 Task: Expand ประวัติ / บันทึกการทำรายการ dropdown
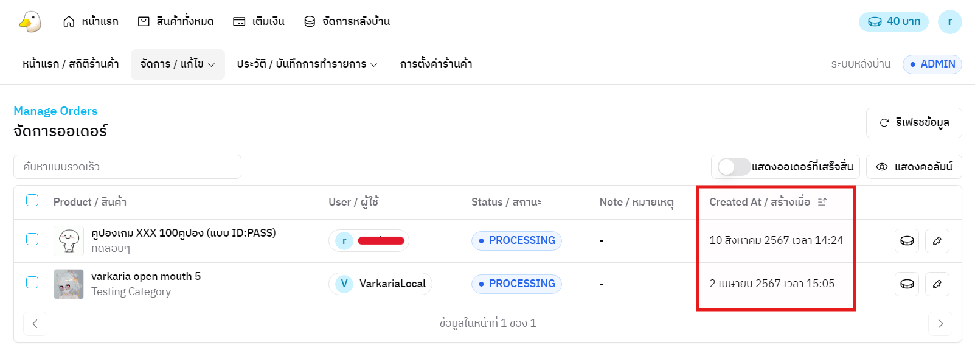pyautogui.click(x=307, y=64)
